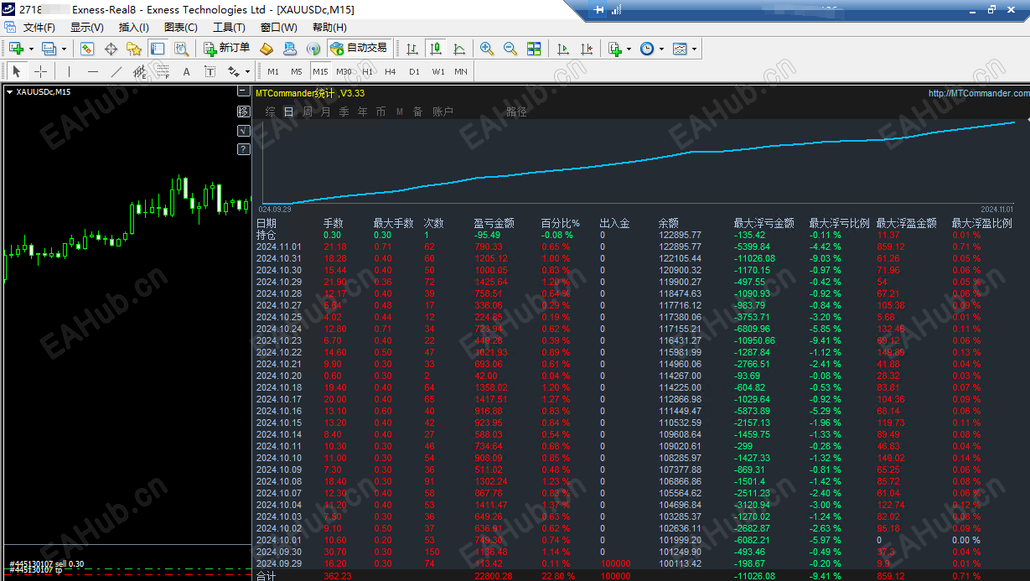Toggle chart shift icon

[587, 49]
